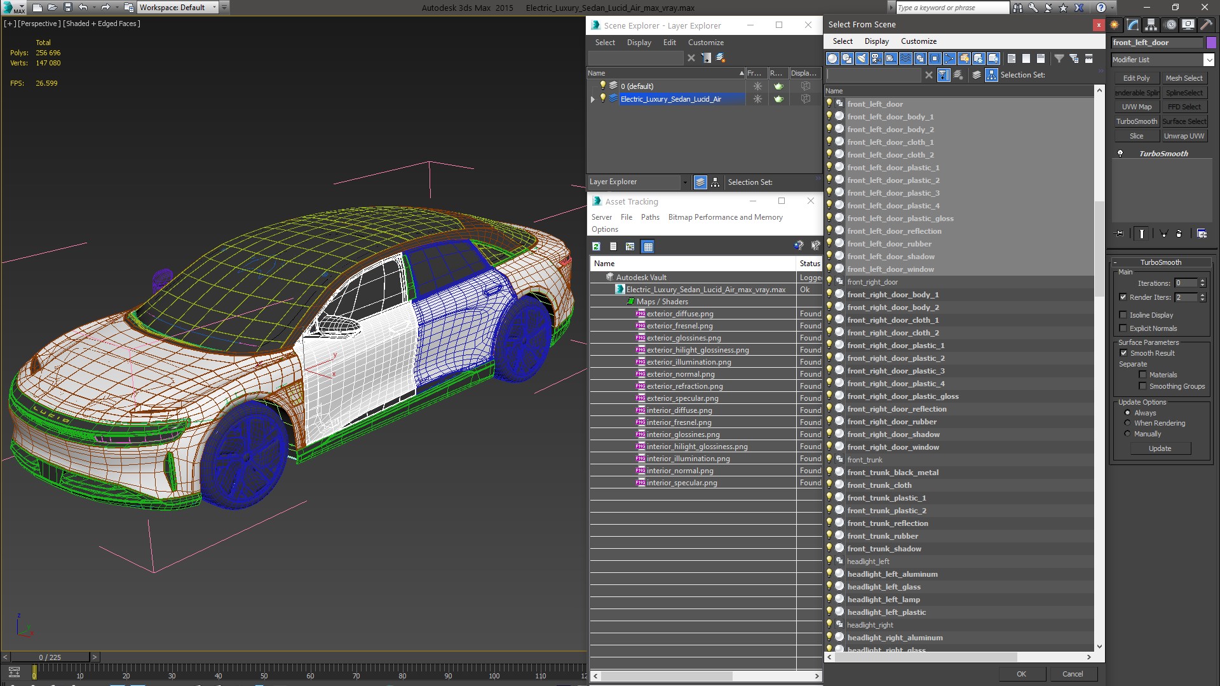
Task: Click the Unwrap UVW modifier button
Action: [x=1184, y=136]
